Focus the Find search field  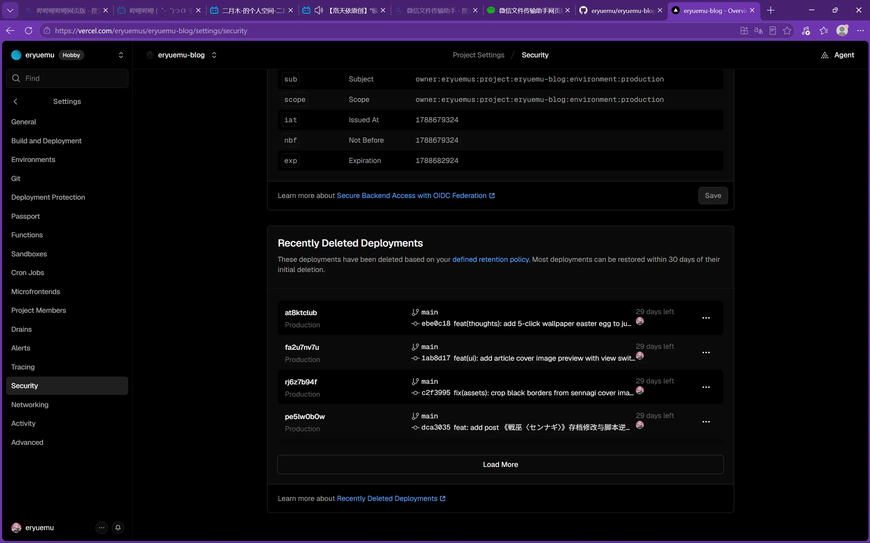[x=67, y=78]
